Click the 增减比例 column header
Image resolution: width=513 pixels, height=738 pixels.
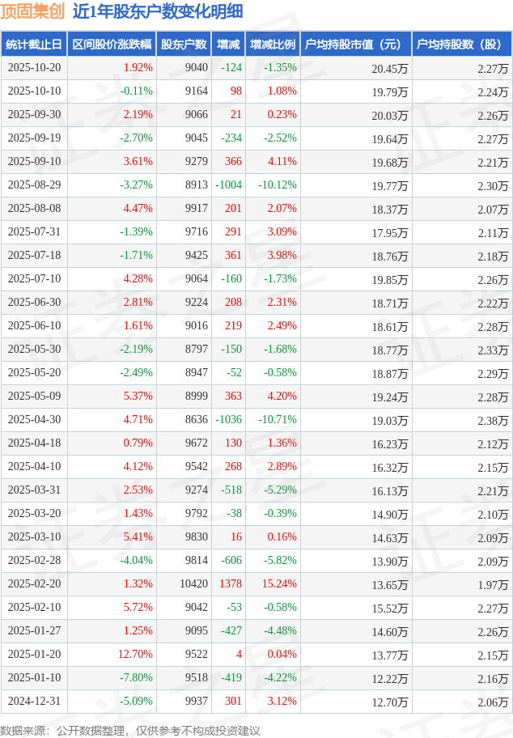pos(273,45)
